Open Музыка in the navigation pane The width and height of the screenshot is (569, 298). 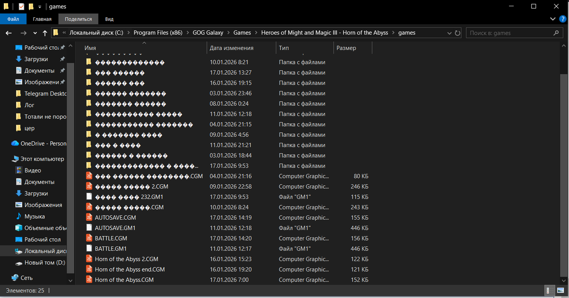35,217
